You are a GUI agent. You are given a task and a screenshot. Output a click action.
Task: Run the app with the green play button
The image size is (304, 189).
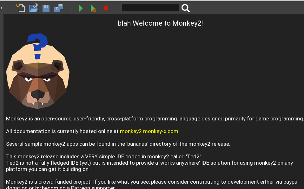pyautogui.click(x=81, y=8)
